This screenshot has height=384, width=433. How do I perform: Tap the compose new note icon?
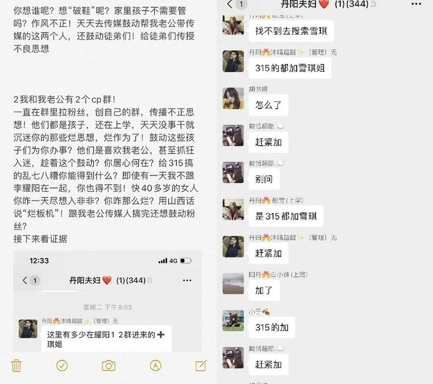point(201,366)
